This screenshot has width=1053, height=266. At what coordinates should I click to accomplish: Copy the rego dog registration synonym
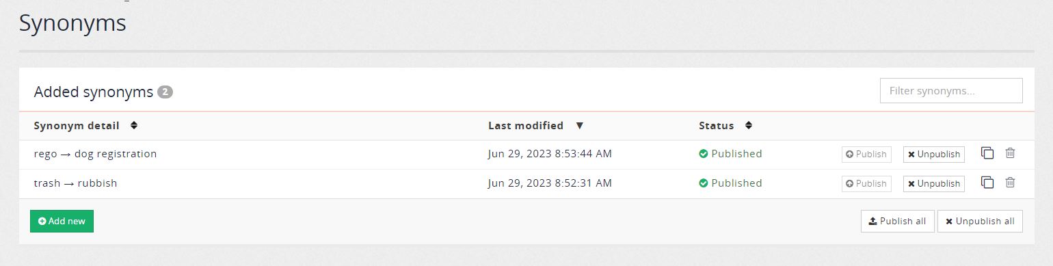[x=987, y=153]
